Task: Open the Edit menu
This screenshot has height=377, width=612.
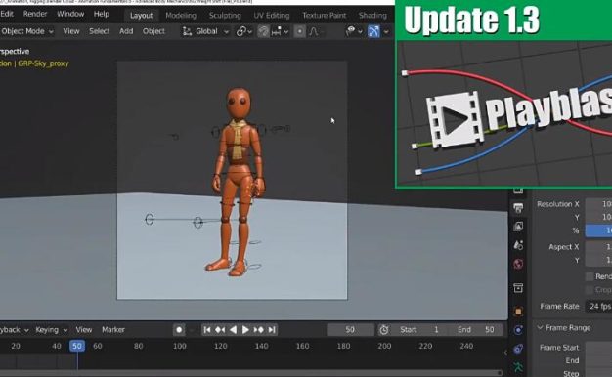Action: click(x=7, y=14)
